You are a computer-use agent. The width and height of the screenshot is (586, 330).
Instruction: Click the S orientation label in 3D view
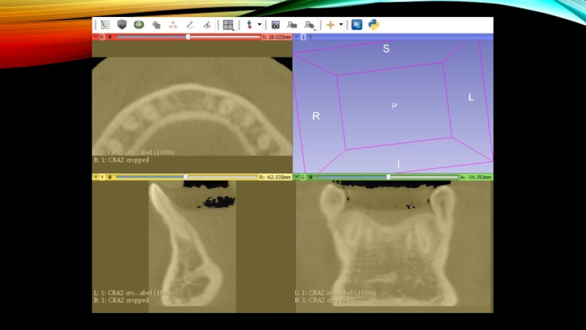click(x=386, y=48)
